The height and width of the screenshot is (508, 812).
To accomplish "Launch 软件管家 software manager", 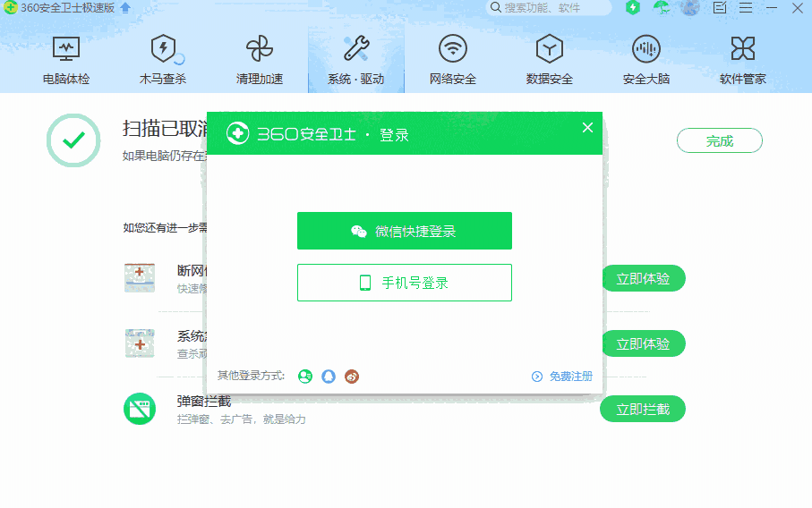I will (742, 61).
